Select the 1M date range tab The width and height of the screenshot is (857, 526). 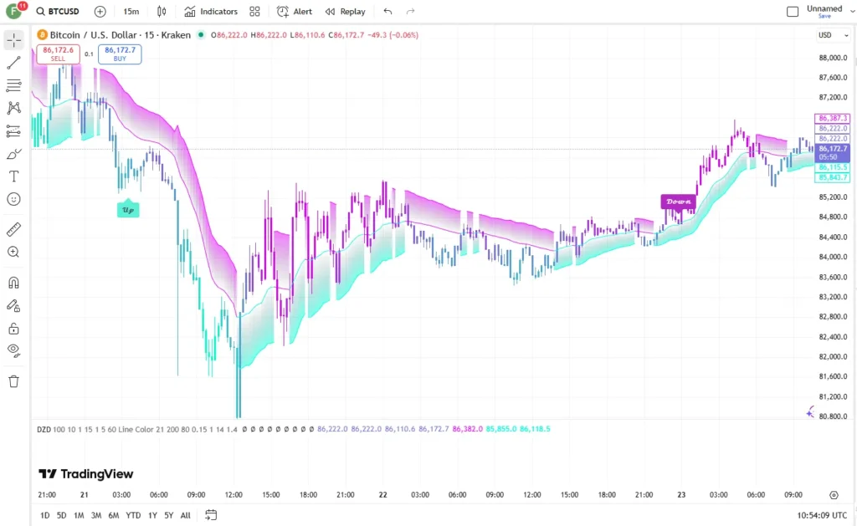click(79, 515)
